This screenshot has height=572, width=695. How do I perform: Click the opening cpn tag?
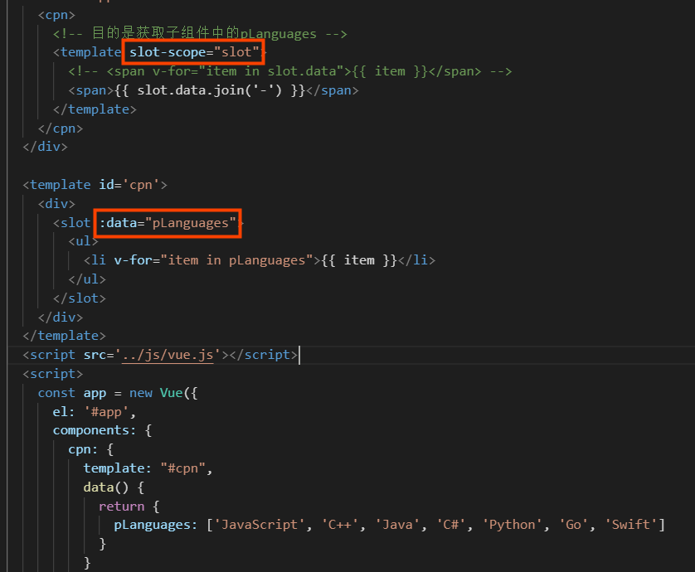coord(56,15)
